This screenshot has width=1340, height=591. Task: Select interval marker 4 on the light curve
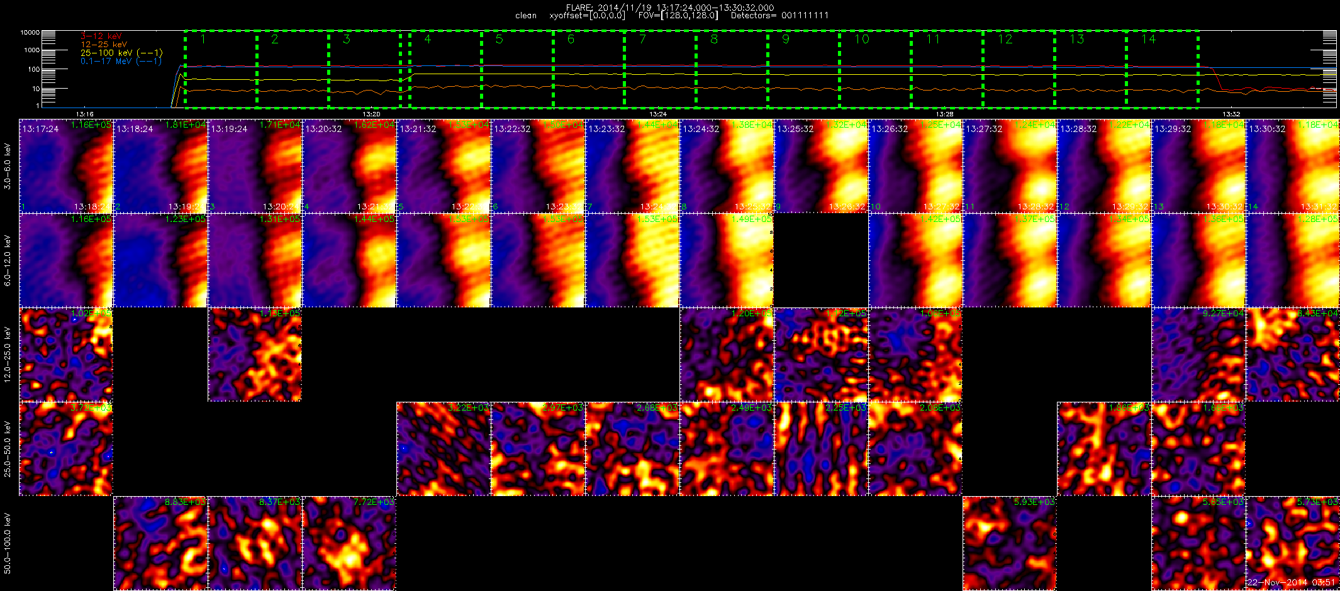coord(428,40)
